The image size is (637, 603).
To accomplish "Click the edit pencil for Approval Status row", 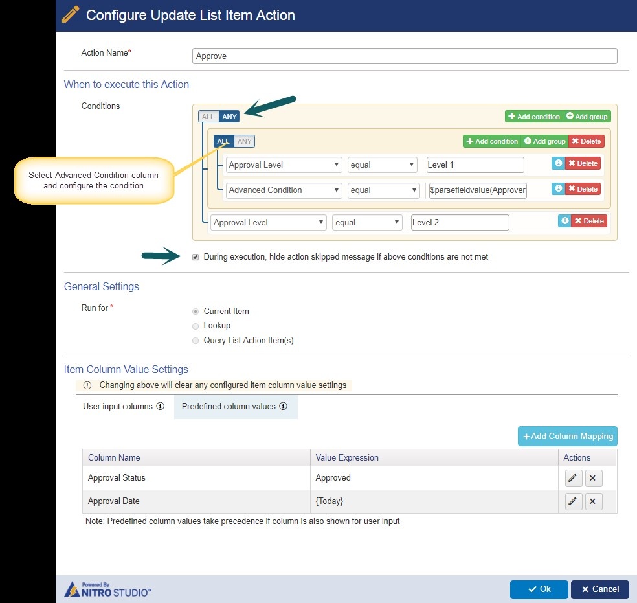I will 574,479.
